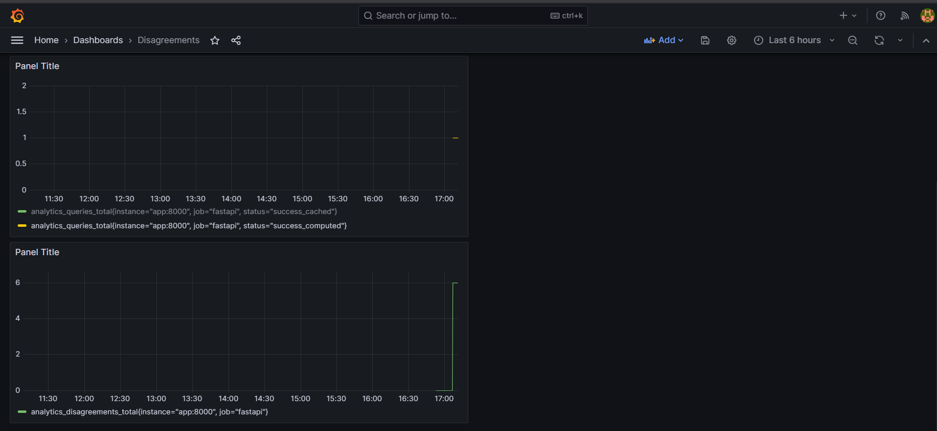Click the ctrl+k shortcut hint
The width and height of the screenshot is (937, 431).
pos(566,16)
